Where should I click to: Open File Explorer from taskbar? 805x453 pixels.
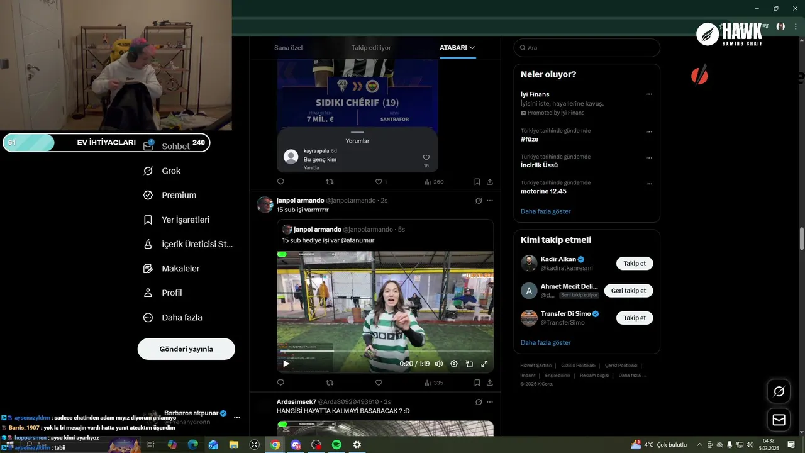[x=234, y=445]
